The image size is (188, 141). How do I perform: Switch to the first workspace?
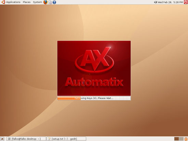[x=176, y=139]
